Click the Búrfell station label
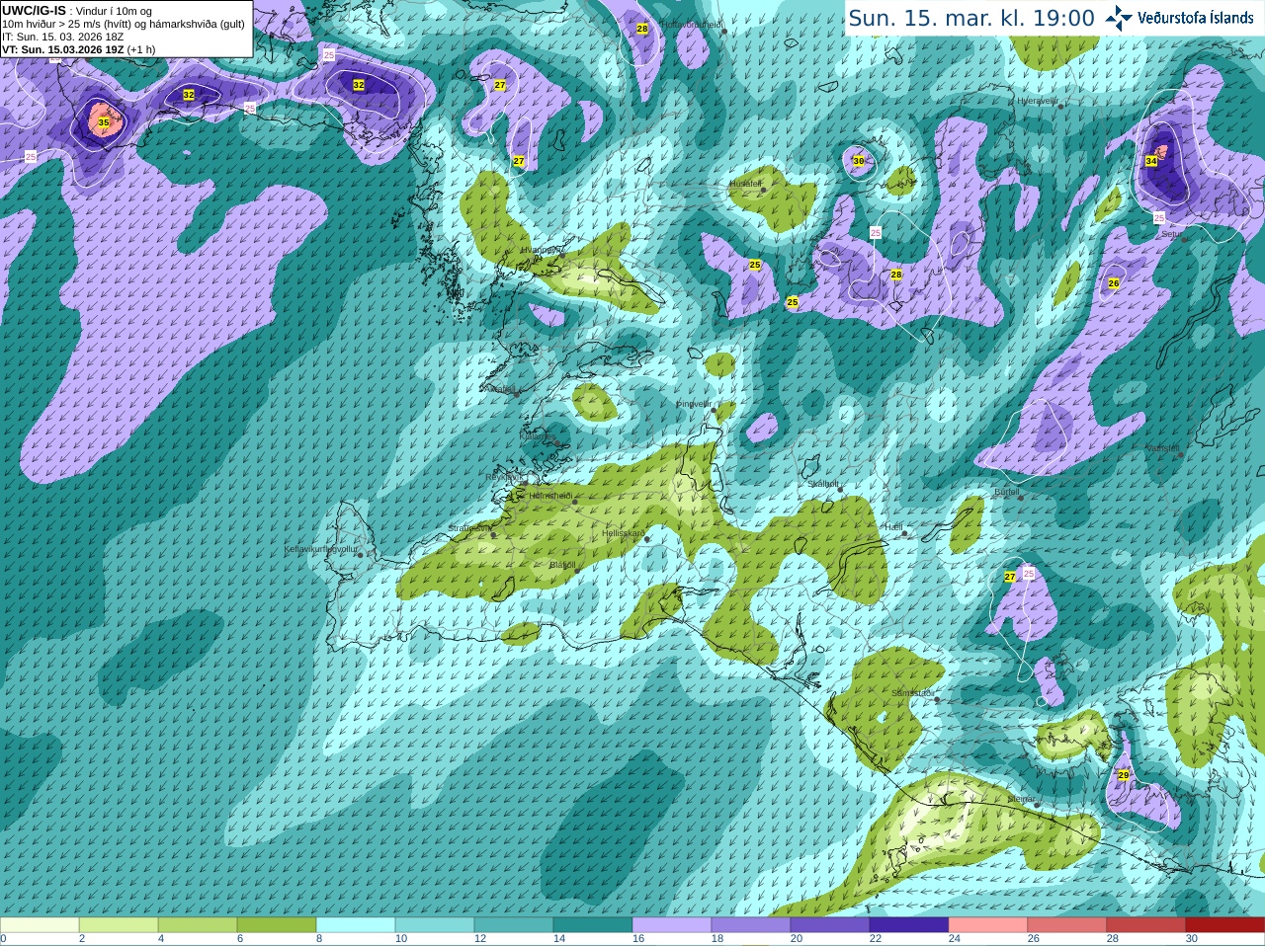The width and height of the screenshot is (1265, 946). tap(1006, 492)
